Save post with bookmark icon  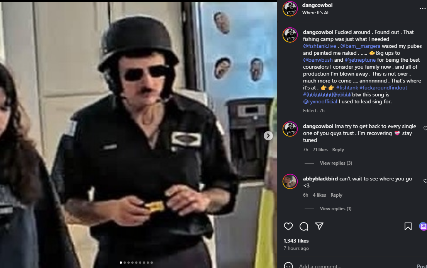click(x=408, y=226)
